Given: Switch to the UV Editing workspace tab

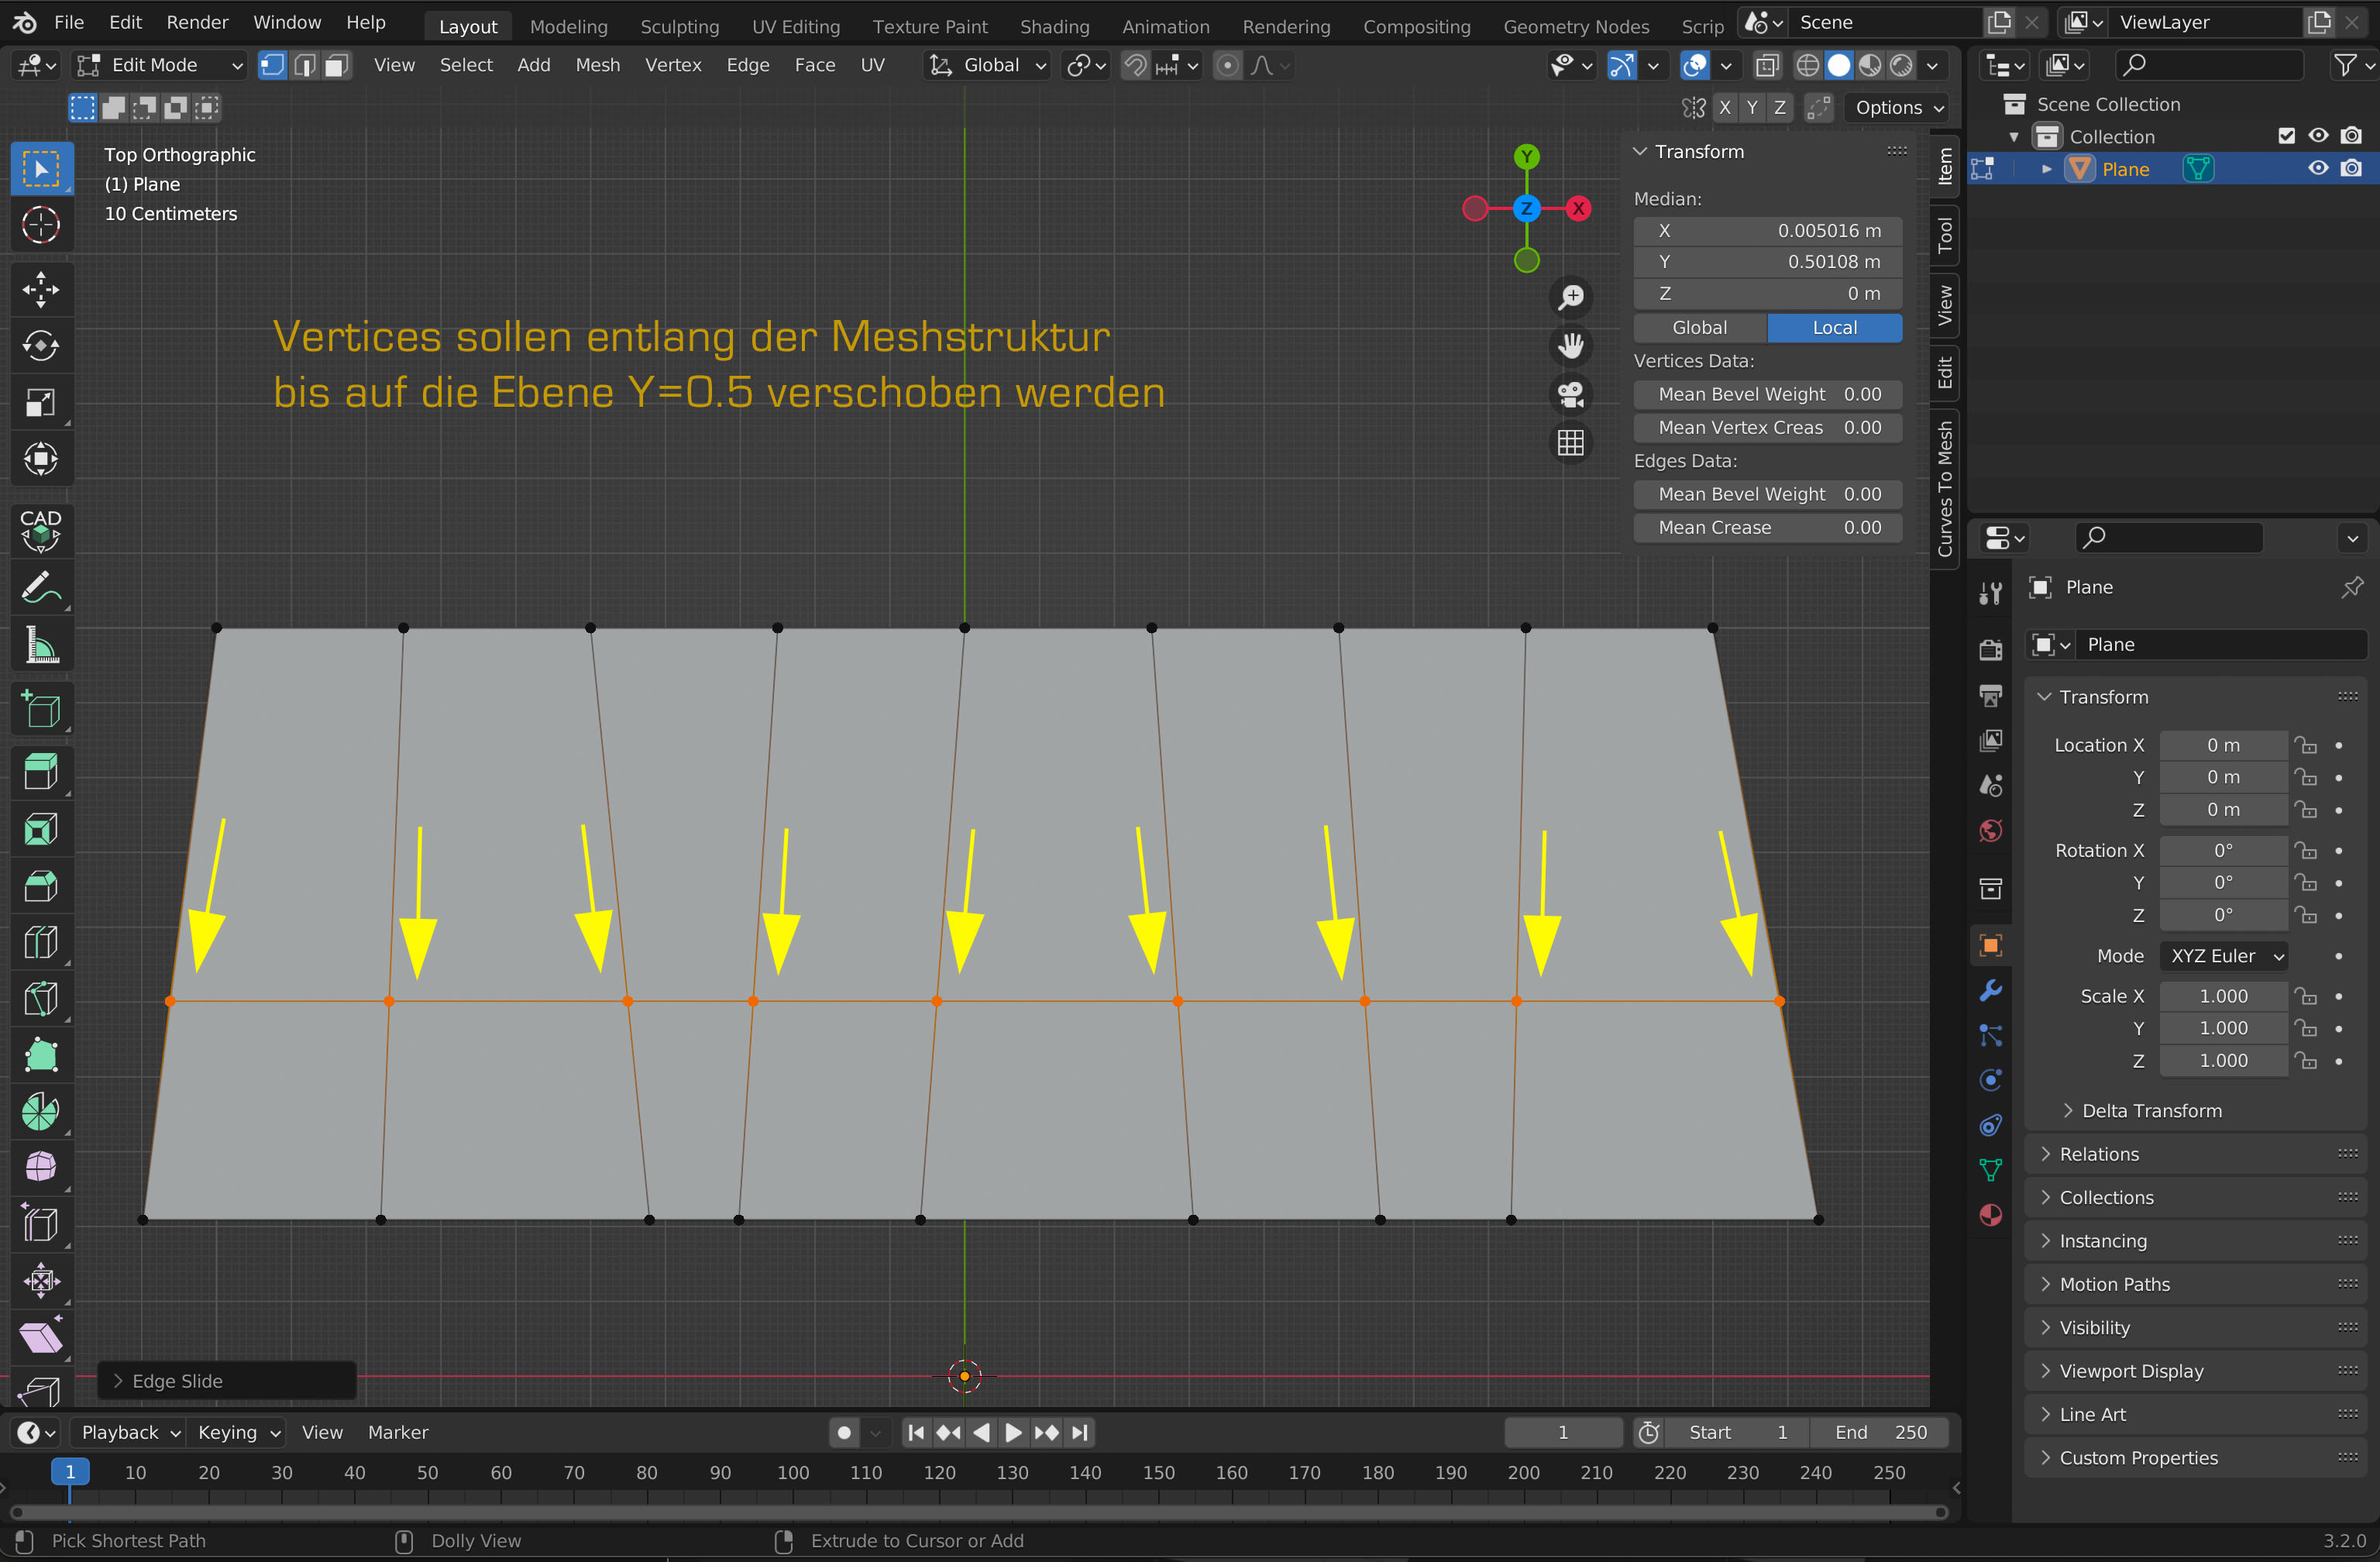Looking at the screenshot, I should pyautogui.click(x=795, y=27).
